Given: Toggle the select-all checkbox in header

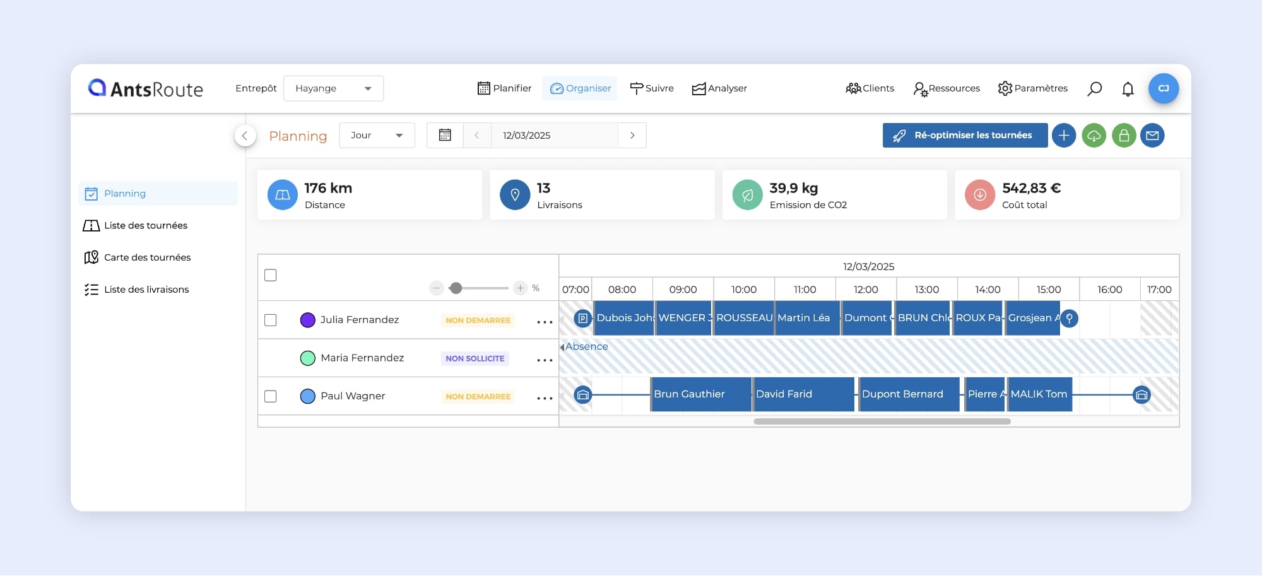Looking at the screenshot, I should click(x=271, y=275).
